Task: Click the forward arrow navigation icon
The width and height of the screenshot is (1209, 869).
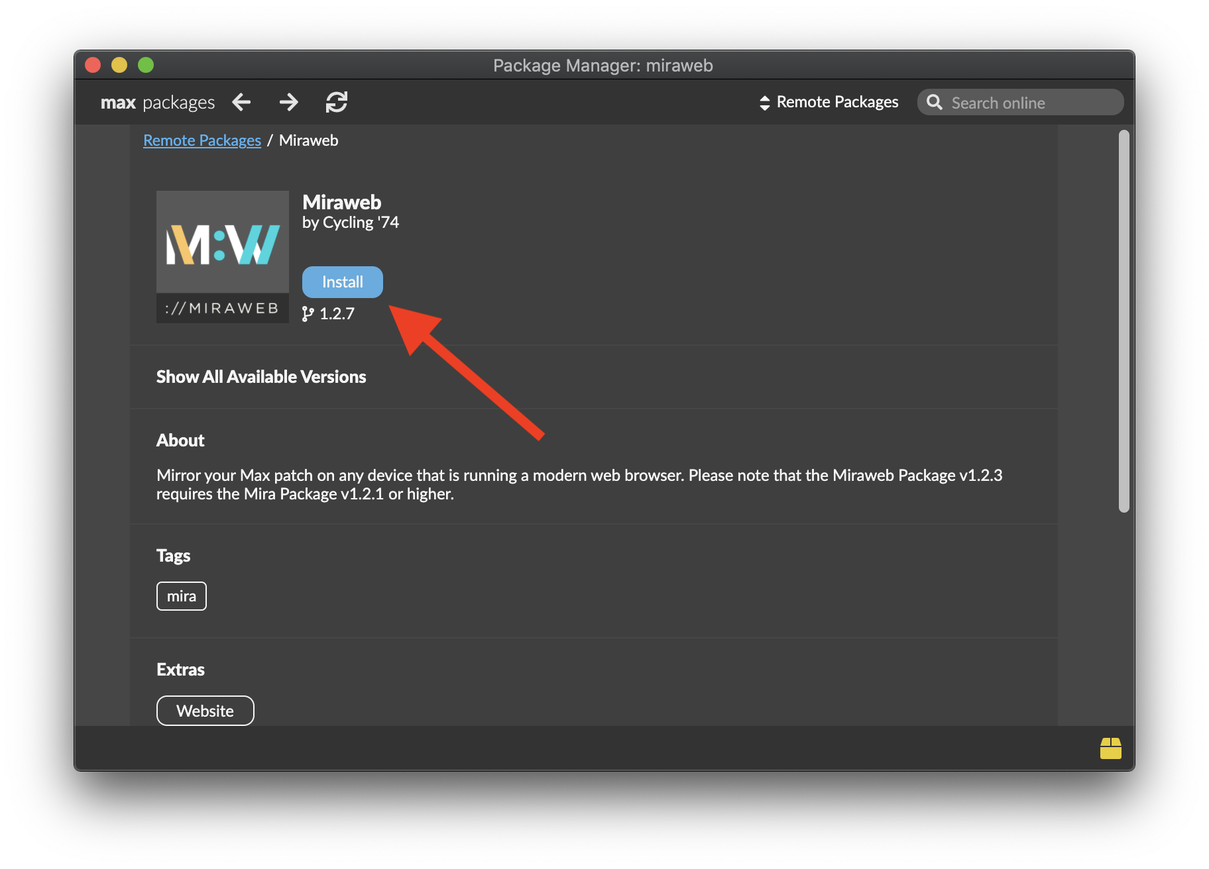Action: click(289, 102)
